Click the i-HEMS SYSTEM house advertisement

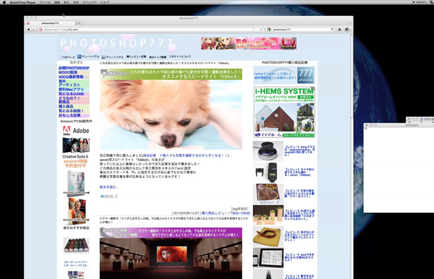(x=284, y=112)
